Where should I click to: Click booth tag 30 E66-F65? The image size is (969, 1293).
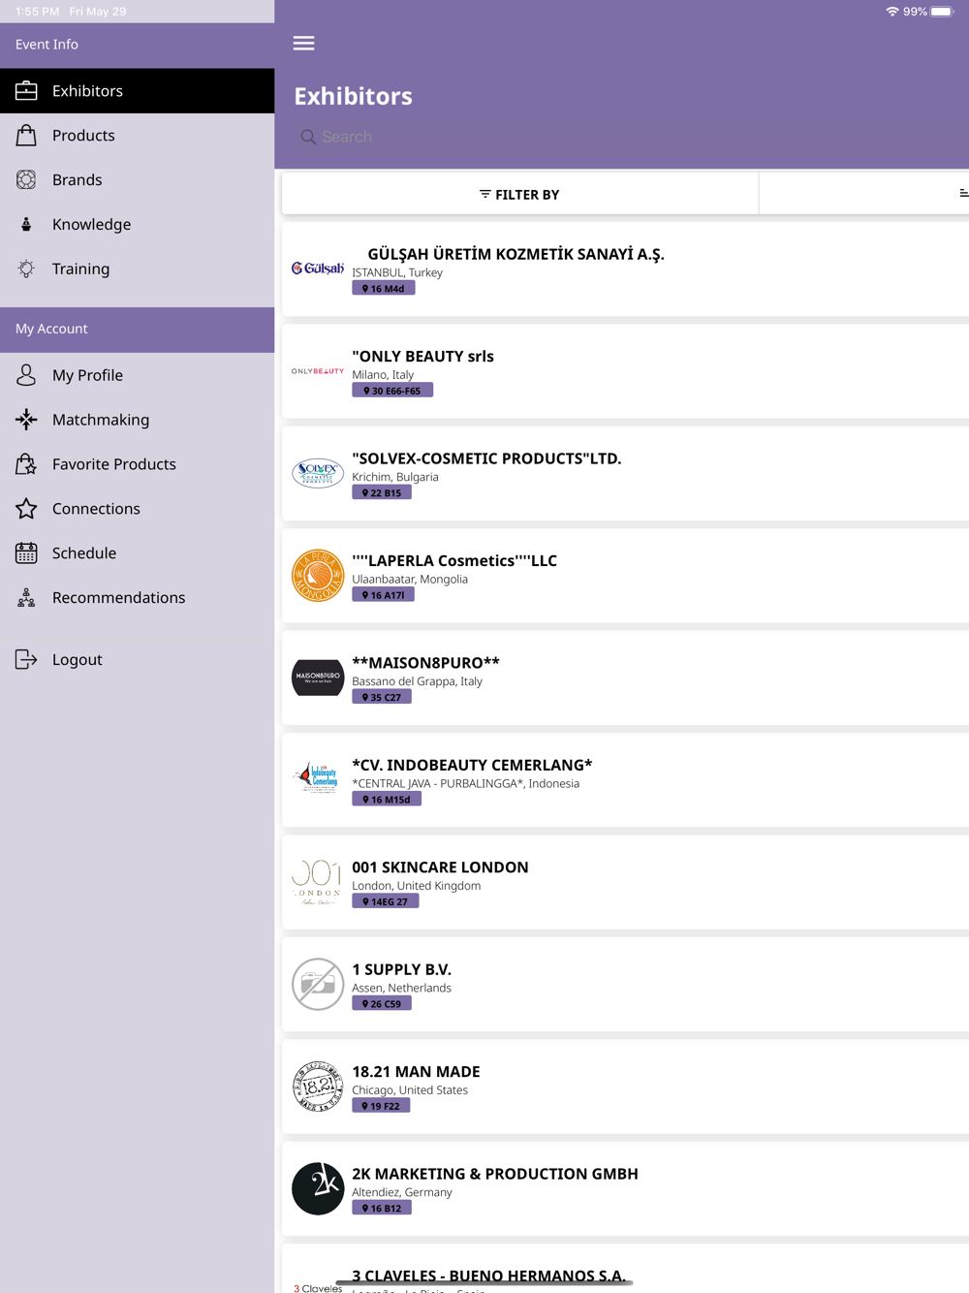392,391
